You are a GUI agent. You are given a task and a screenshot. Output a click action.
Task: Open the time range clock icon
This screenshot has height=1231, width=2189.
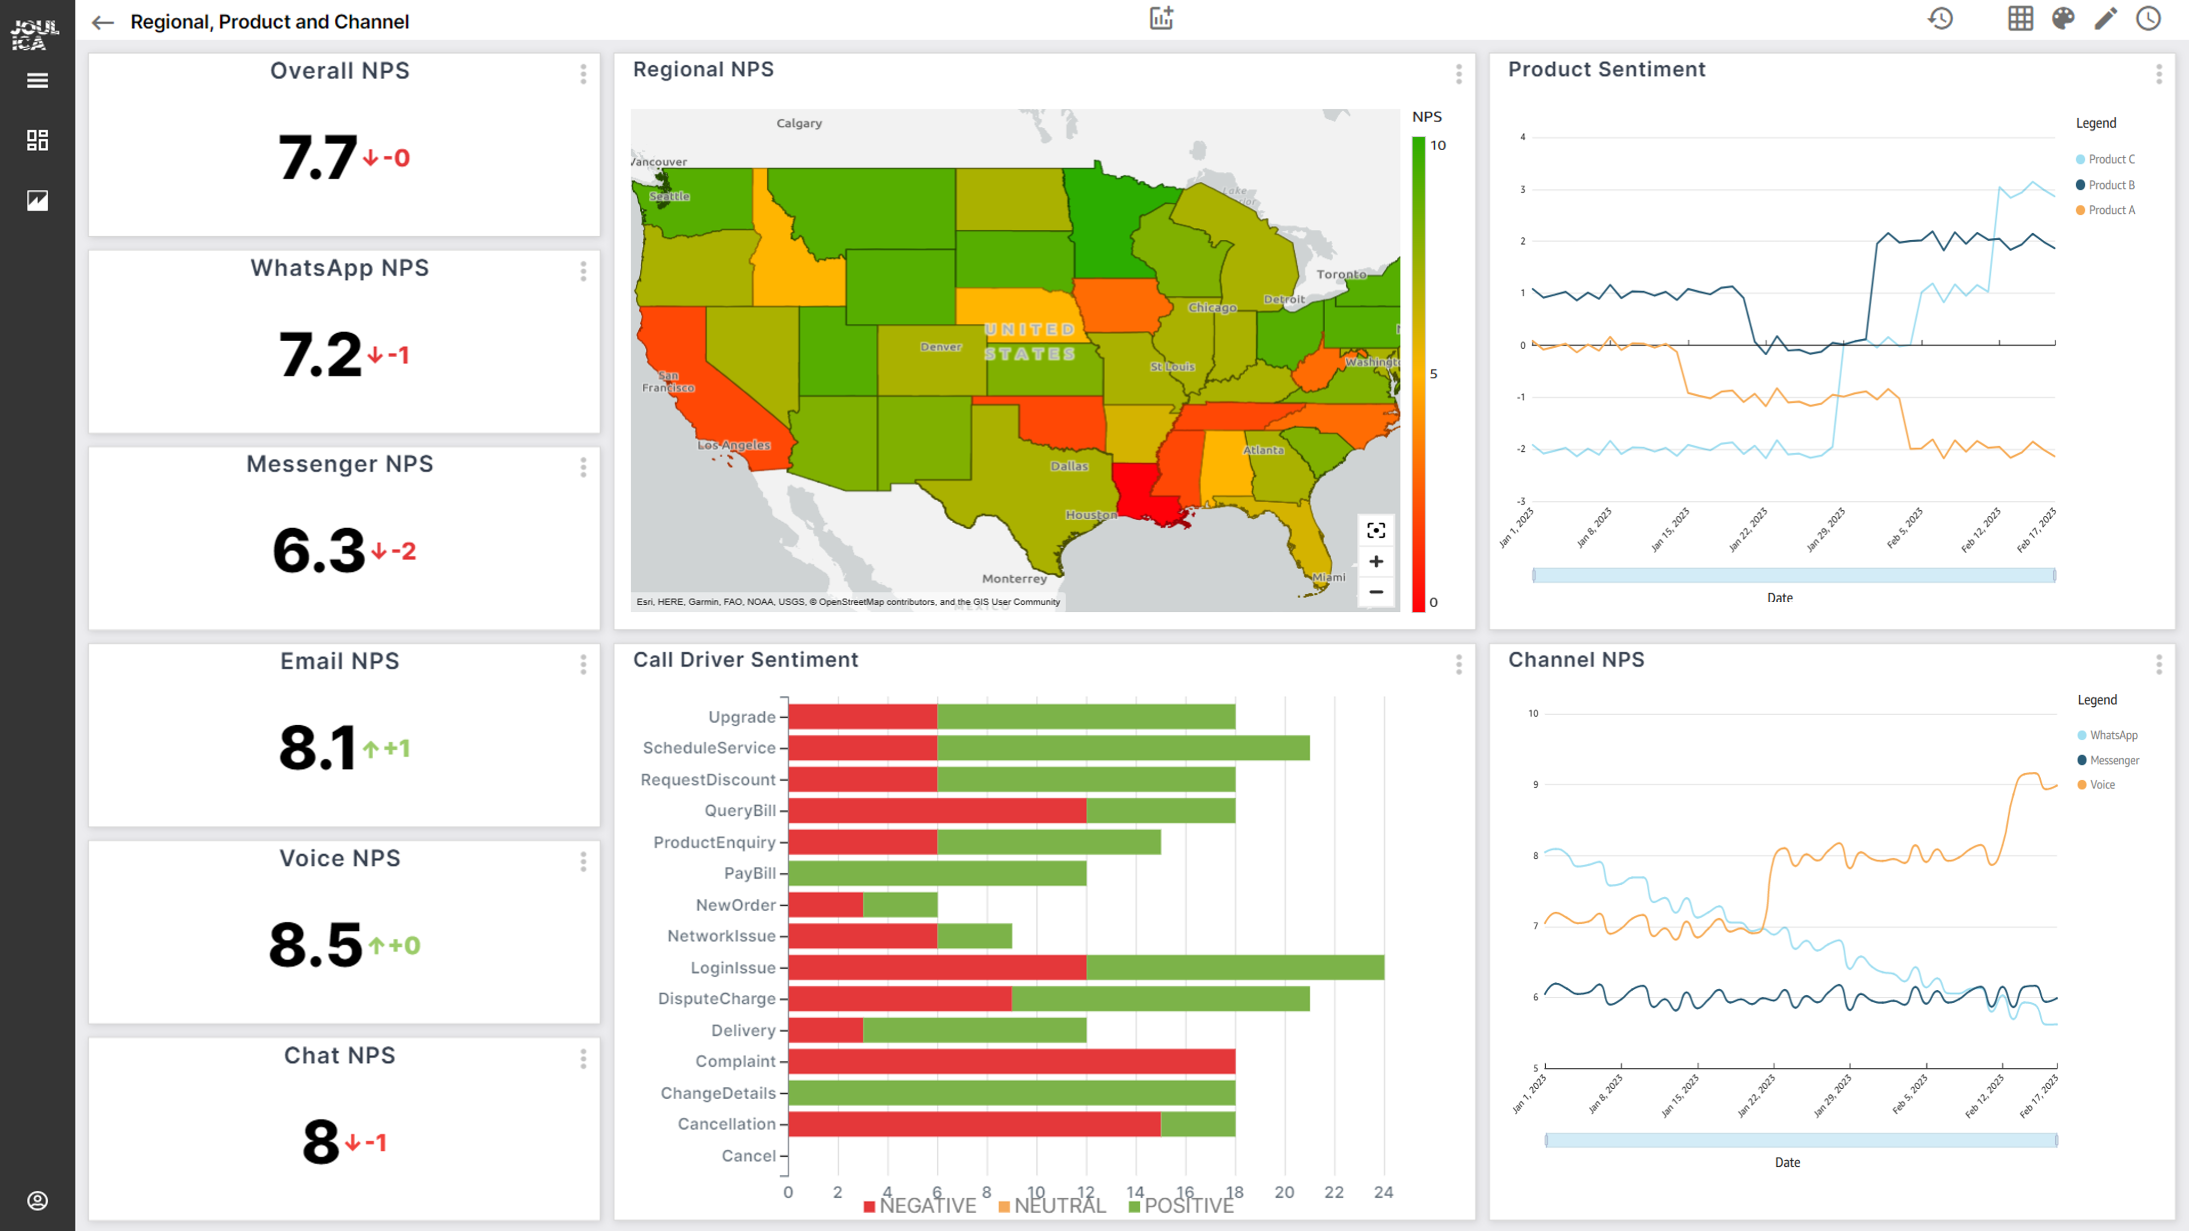[x=2150, y=19]
